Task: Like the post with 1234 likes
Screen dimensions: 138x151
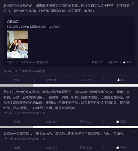Action: click(121, 122)
